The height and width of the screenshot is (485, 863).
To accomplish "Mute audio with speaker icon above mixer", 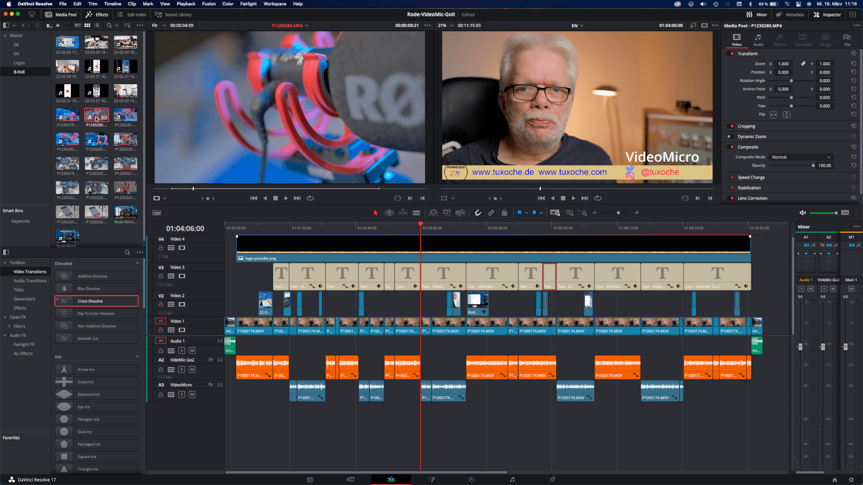I will (803, 213).
